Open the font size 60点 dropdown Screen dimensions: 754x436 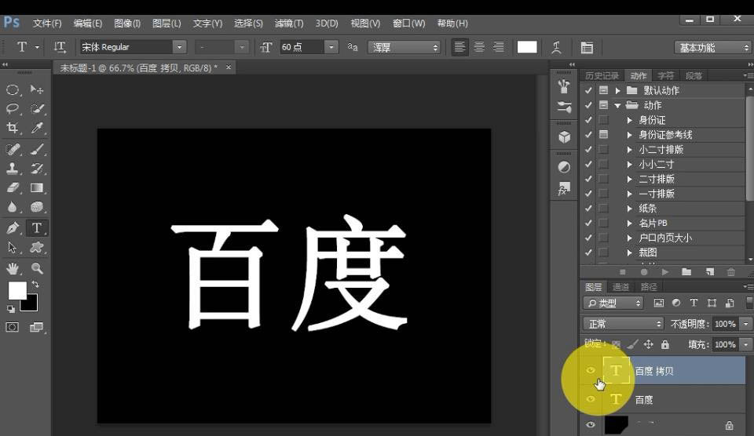click(x=331, y=47)
